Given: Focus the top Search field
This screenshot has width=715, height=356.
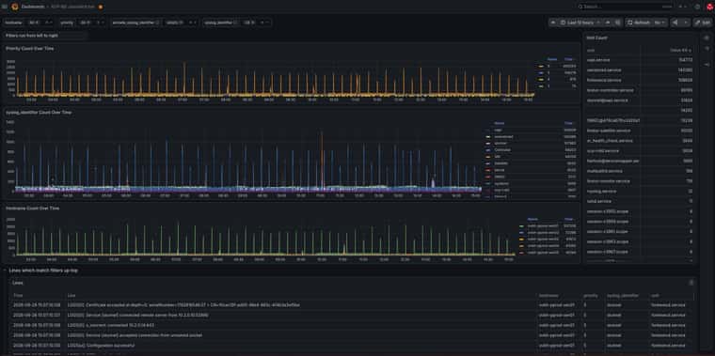Looking at the screenshot, I should [625, 7].
